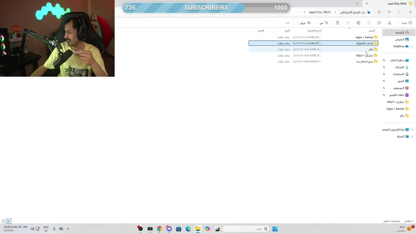Click the Delete trash icon in toolbar
Image resolution: width=416 pixels, height=234 pixels.
tap(337, 23)
